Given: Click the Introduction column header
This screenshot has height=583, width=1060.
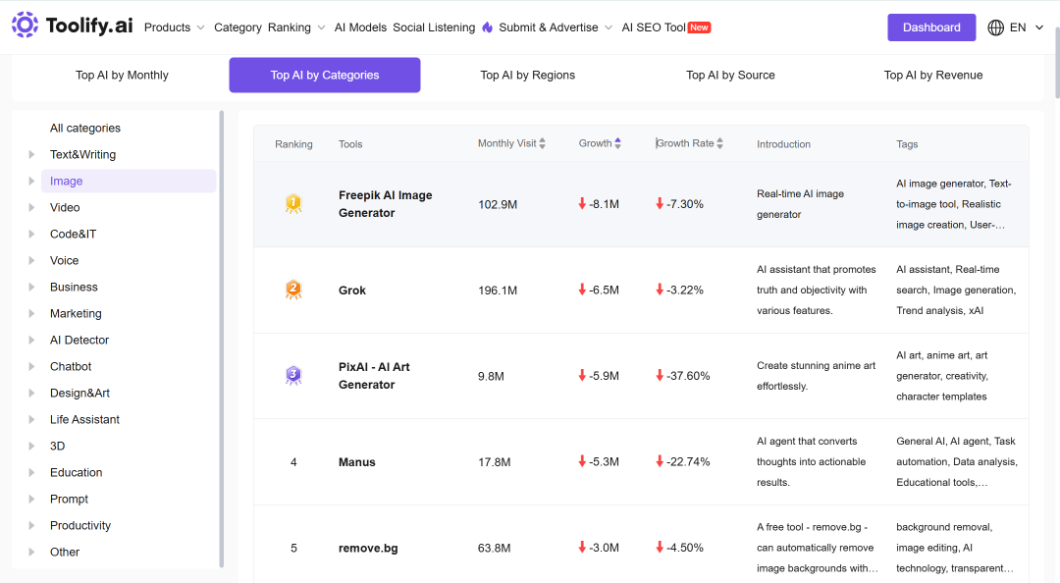Looking at the screenshot, I should pos(783,144).
